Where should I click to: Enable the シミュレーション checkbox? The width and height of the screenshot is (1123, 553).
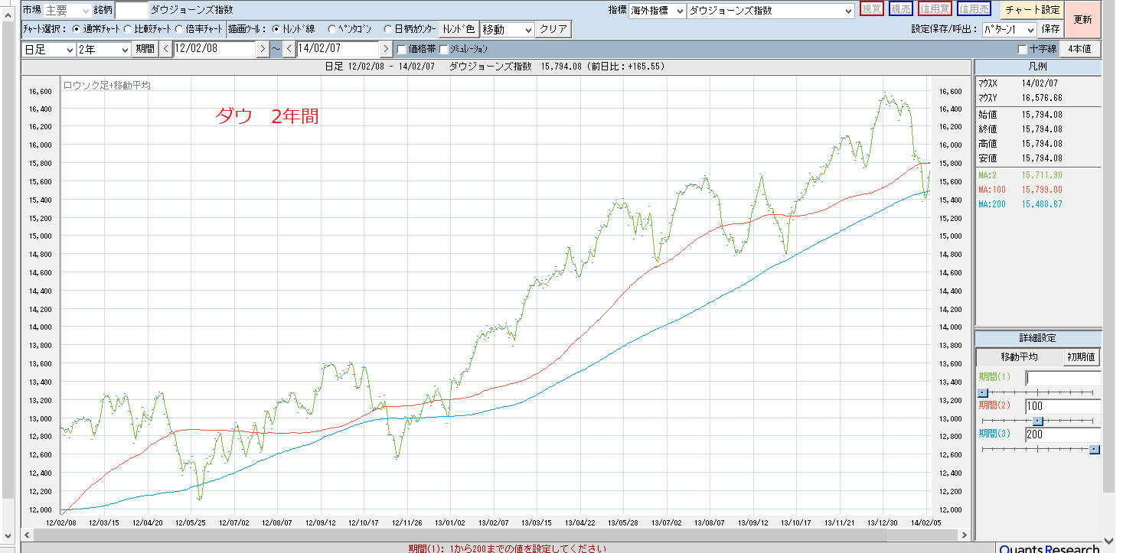[x=443, y=49]
